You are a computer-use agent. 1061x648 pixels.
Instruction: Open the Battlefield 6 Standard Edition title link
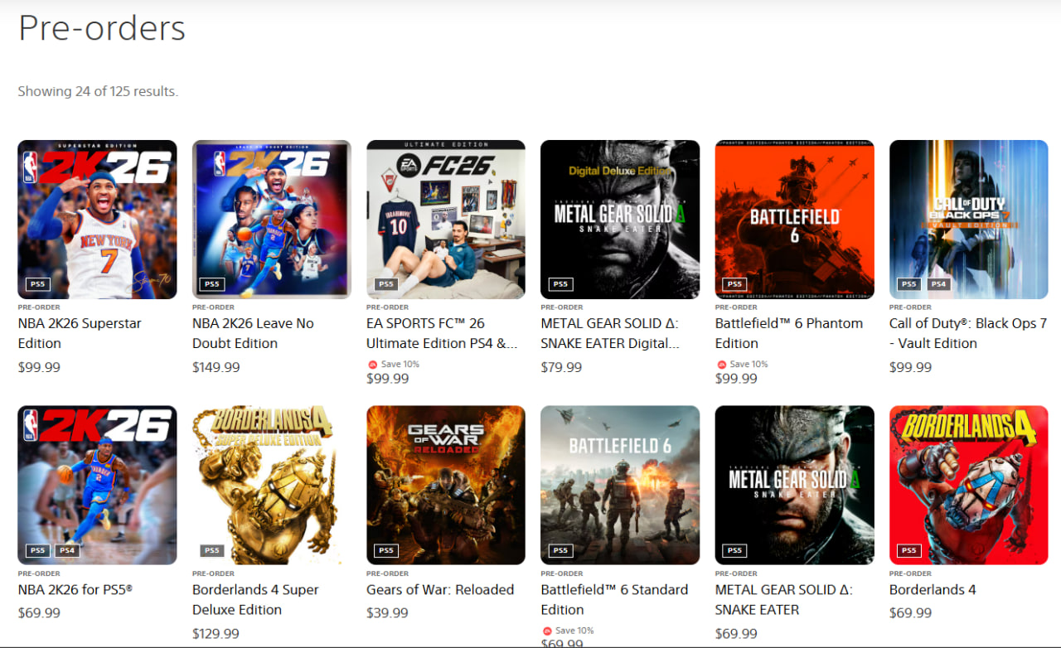point(614,600)
